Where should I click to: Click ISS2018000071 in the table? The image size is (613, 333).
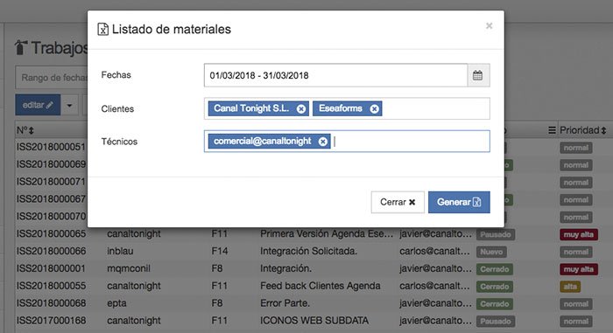click(x=51, y=182)
